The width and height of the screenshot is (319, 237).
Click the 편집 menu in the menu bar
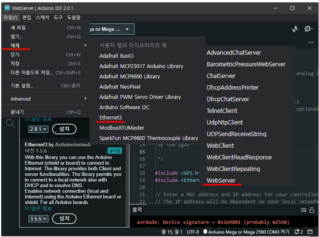tap(27, 18)
